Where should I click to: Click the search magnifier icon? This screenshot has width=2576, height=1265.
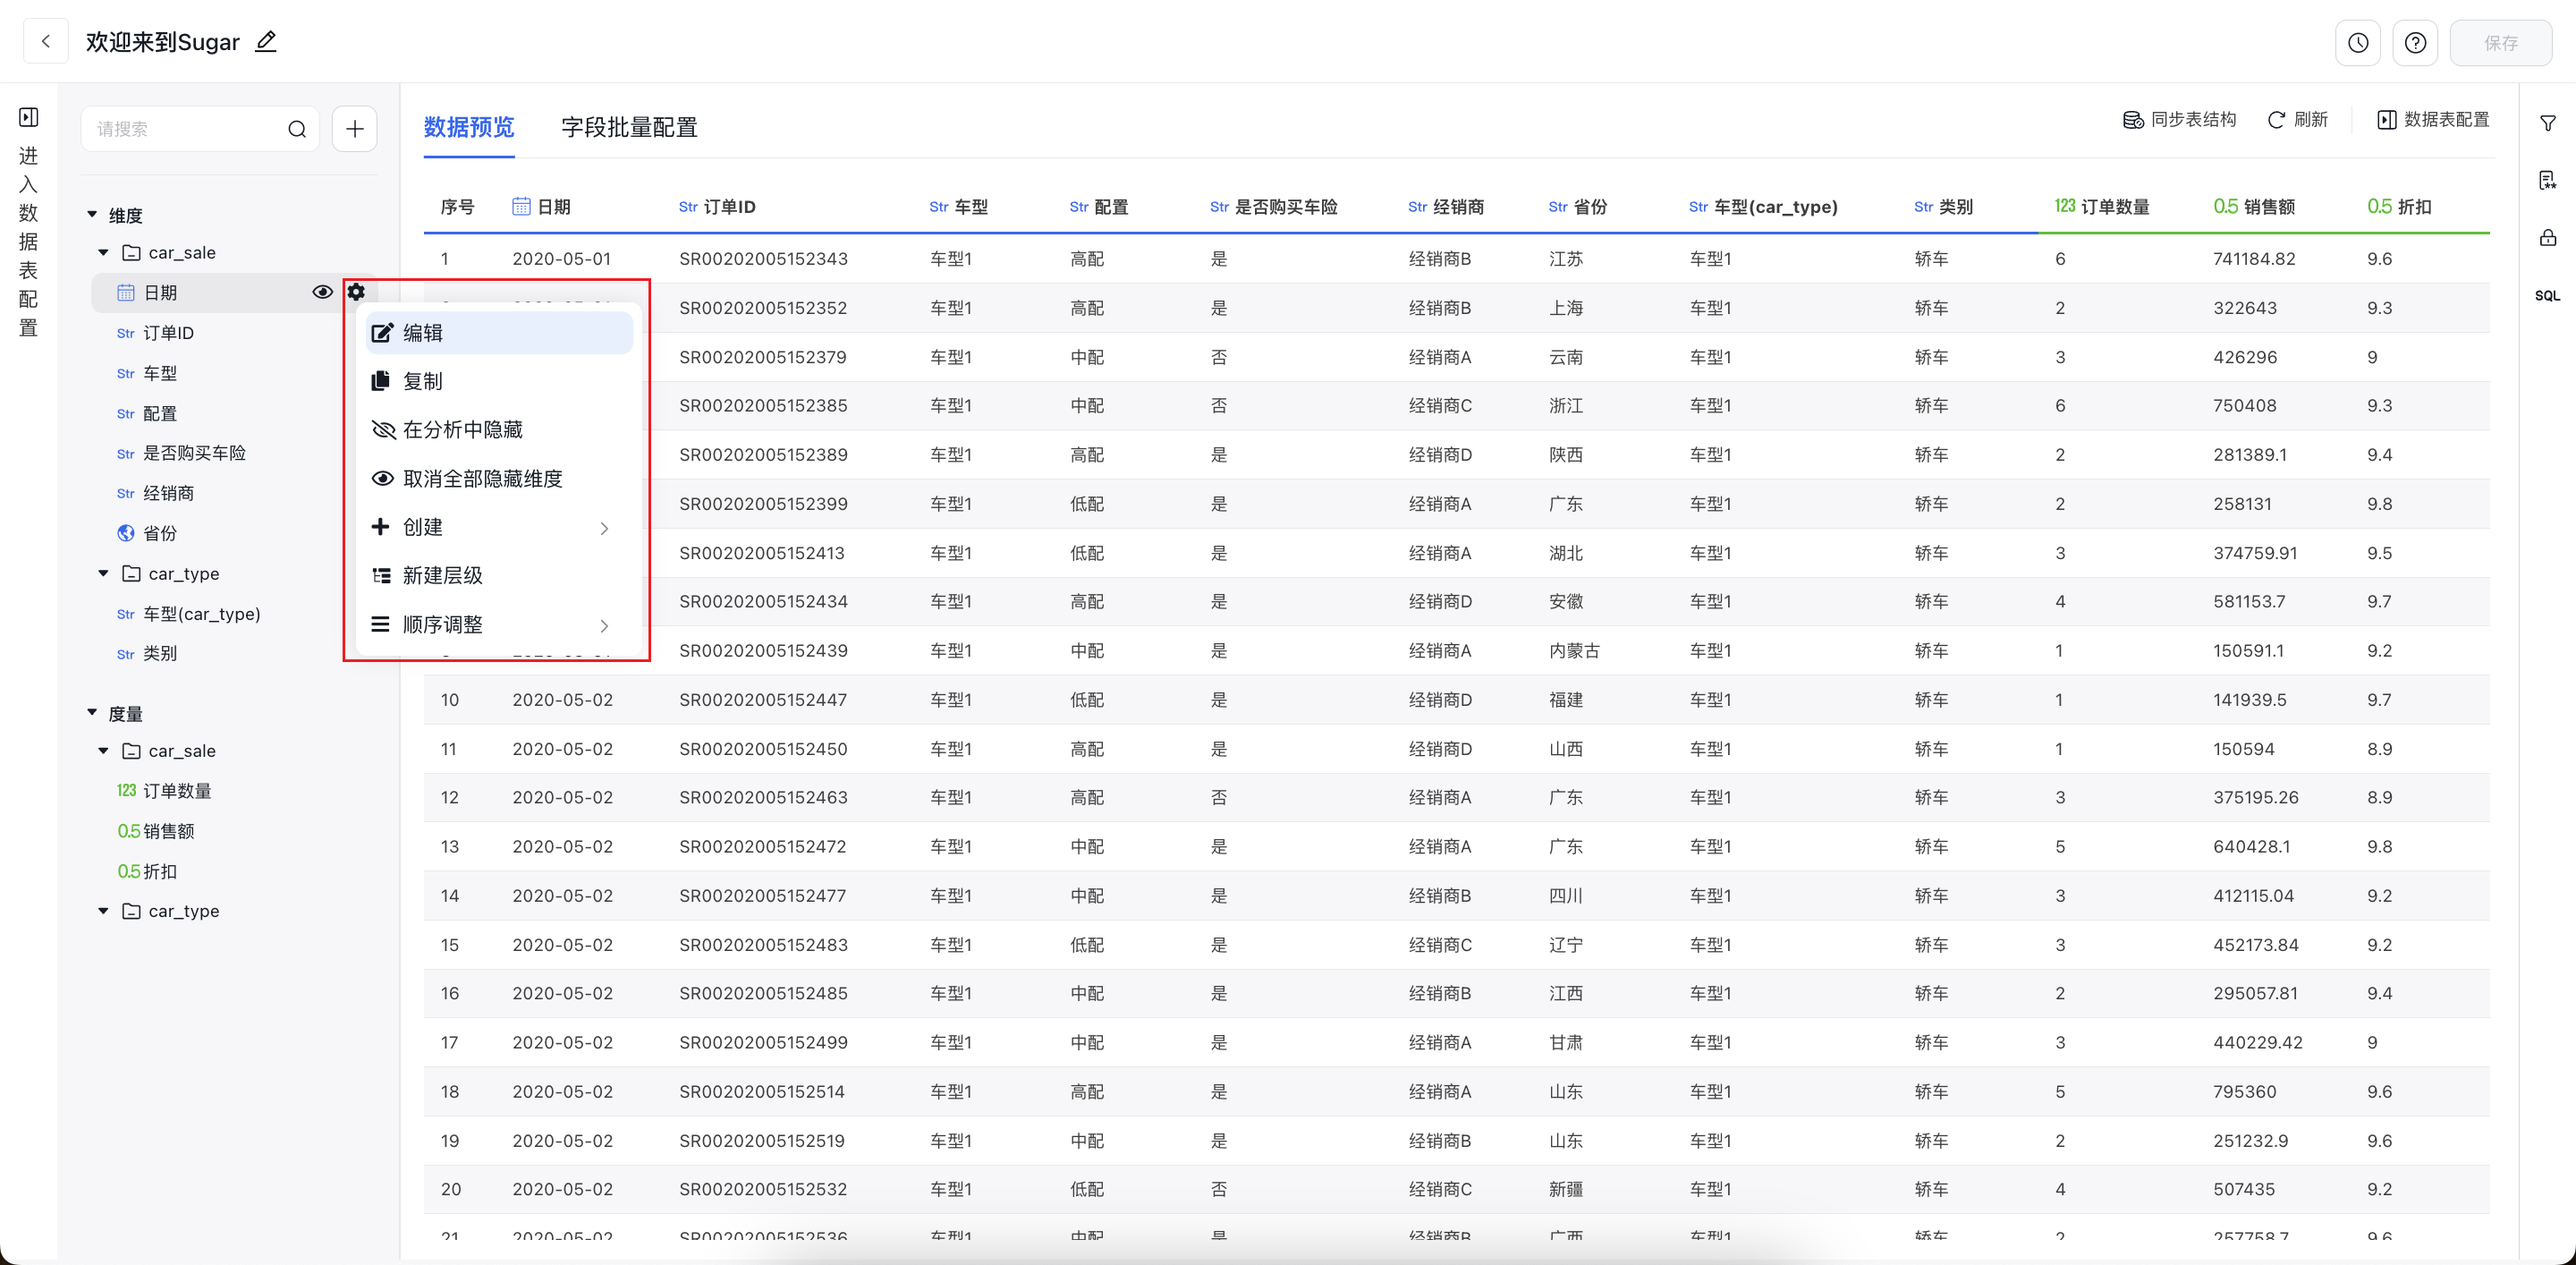pyautogui.click(x=297, y=129)
